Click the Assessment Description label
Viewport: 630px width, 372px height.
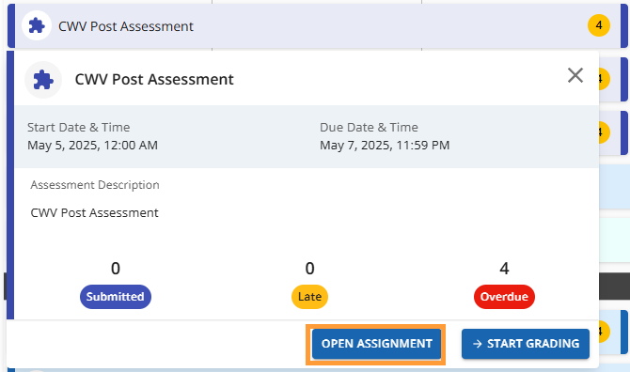pos(95,185)
